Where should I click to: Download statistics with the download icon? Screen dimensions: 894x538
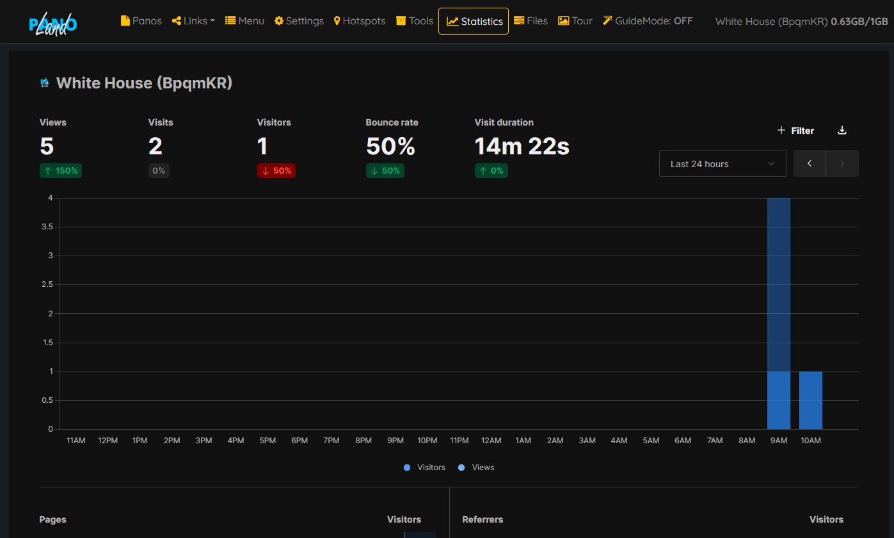(x=842, y=130)
